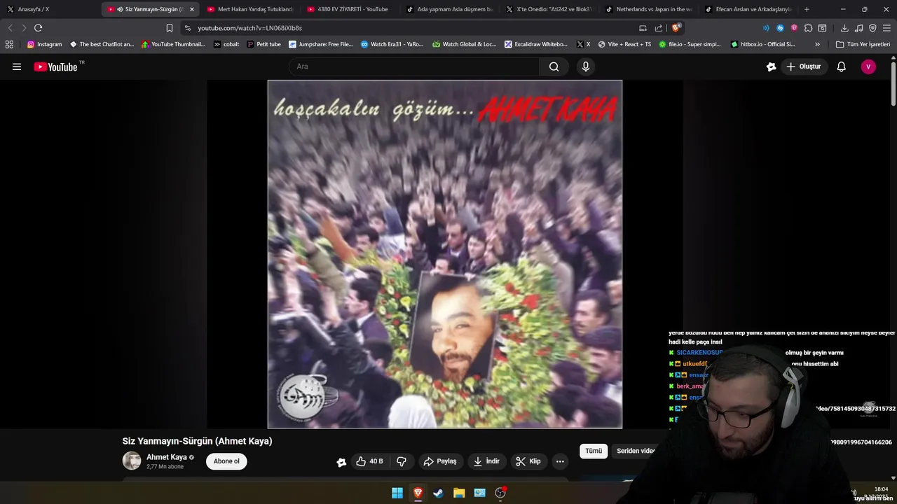Screen dimensions: 897x504
Task: Open a new browser tab
Action: 807,9
